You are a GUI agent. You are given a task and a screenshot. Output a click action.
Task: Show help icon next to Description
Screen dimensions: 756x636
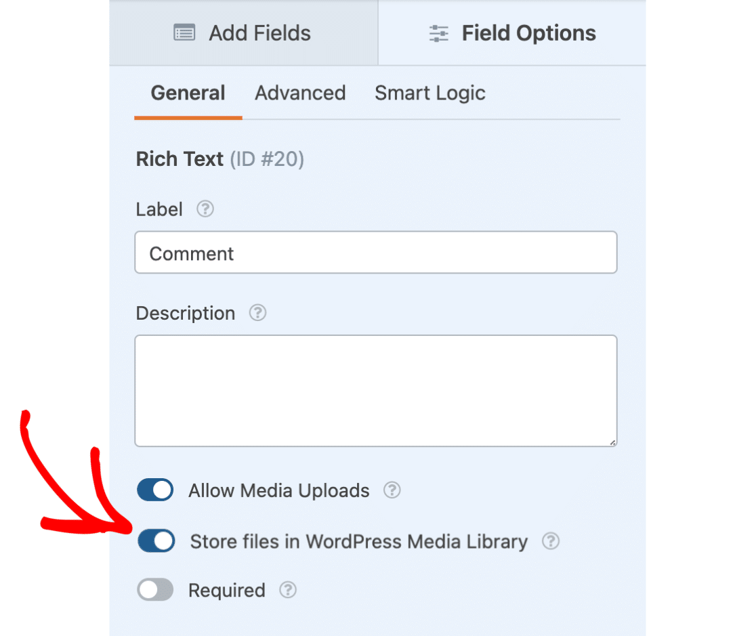pos(257,313)
